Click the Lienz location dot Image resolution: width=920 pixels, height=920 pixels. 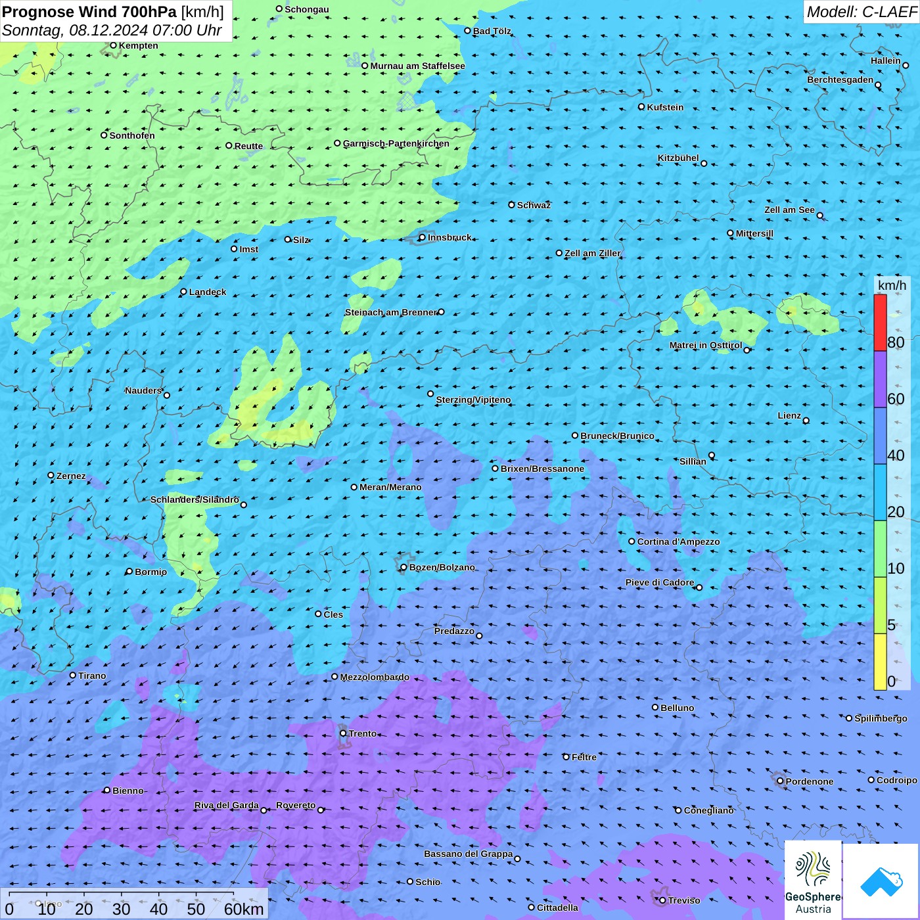pyautogui.click(x=806, y=421)
